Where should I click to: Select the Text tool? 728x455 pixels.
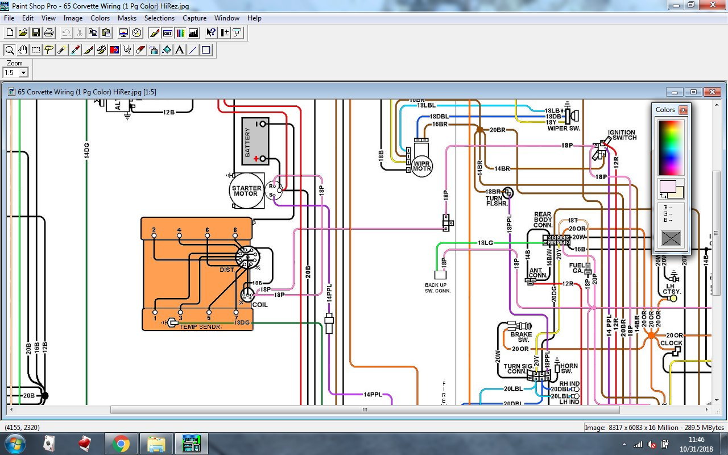[180, 50]
